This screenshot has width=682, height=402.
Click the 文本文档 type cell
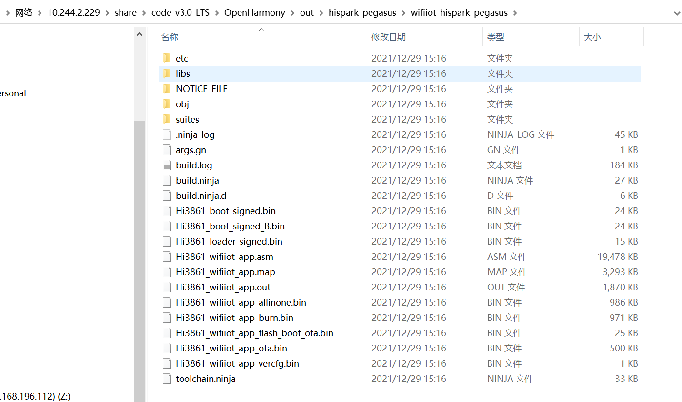tap(504, 165)
